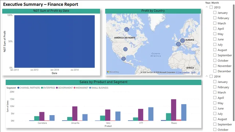This screenshot has height=132, width=235.
Task: Click the '%GT Sum of Profit by Date' title
Action: coord(51,11)
